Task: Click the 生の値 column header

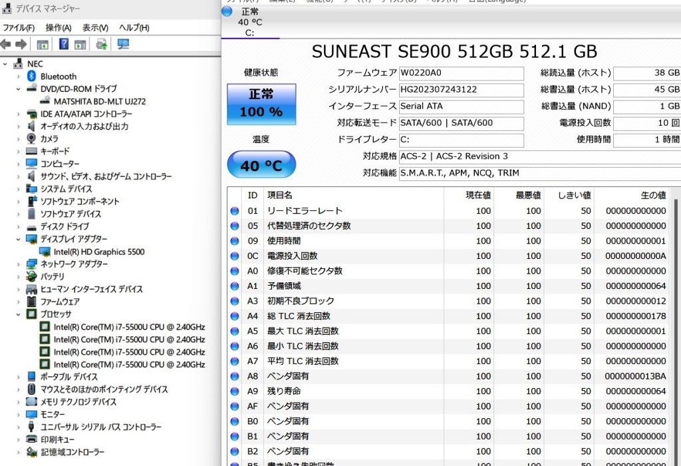Action: coord(632,195)
